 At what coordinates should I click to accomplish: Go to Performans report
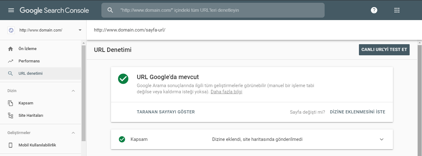point(40,61)
